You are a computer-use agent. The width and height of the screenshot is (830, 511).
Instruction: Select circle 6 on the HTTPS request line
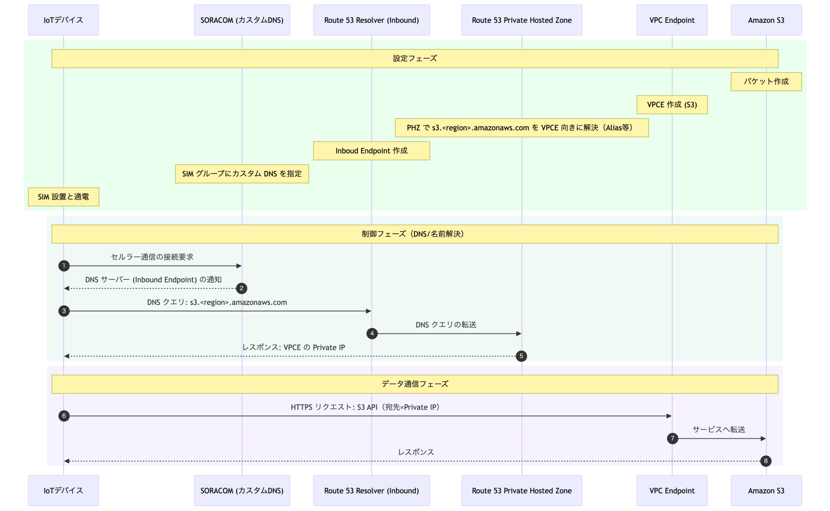[64, 416]
